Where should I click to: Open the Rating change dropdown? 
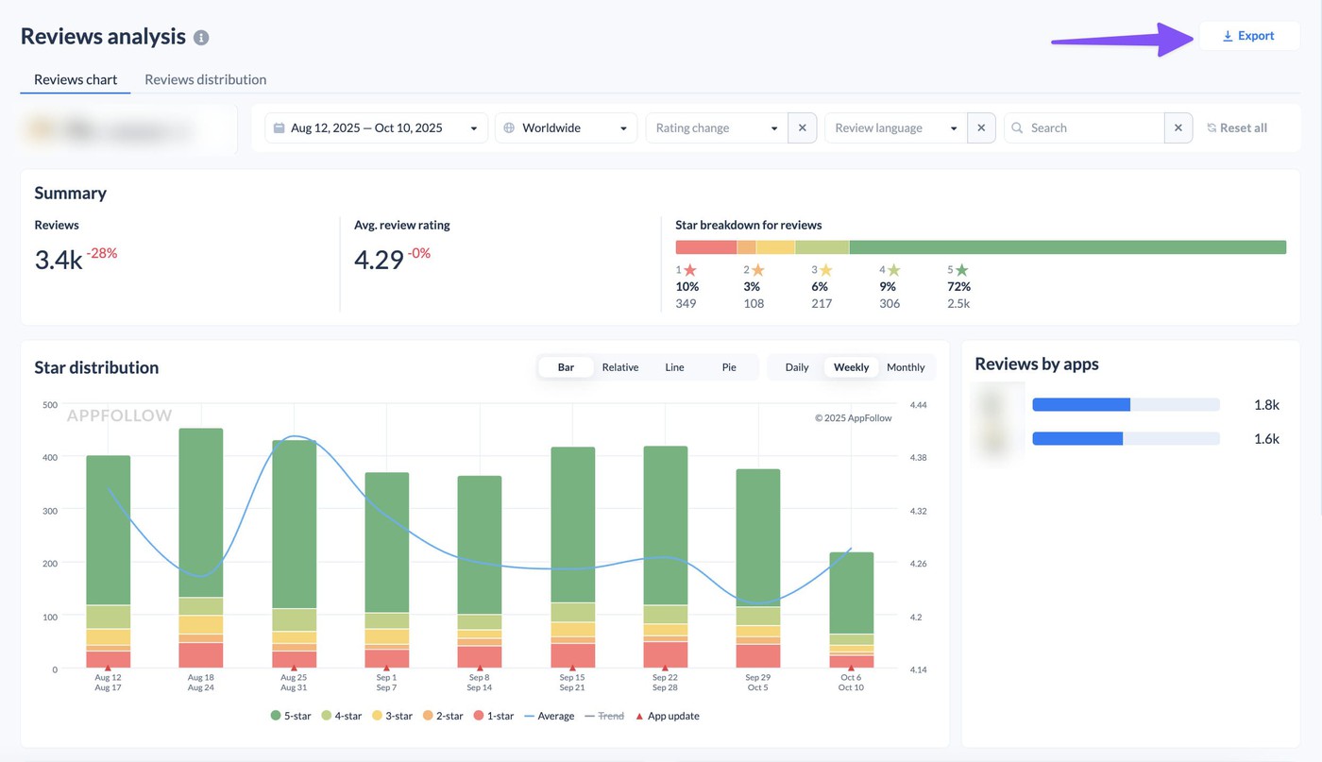(x=717, y=127)
